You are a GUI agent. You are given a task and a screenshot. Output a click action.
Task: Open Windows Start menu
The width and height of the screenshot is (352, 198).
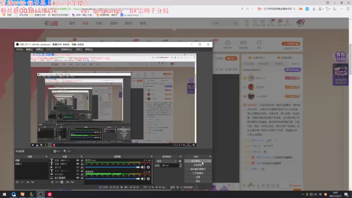coord(4,194)
